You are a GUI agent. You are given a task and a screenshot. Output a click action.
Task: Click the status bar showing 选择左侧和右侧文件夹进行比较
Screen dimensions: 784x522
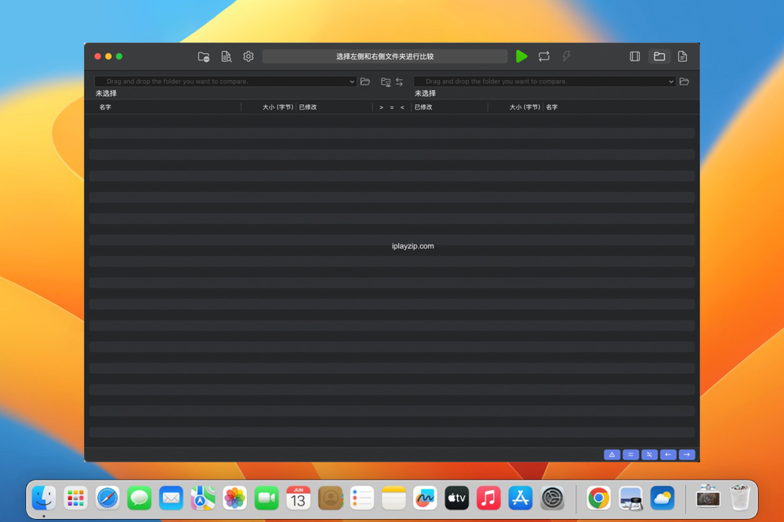click(x=385, y=56)
